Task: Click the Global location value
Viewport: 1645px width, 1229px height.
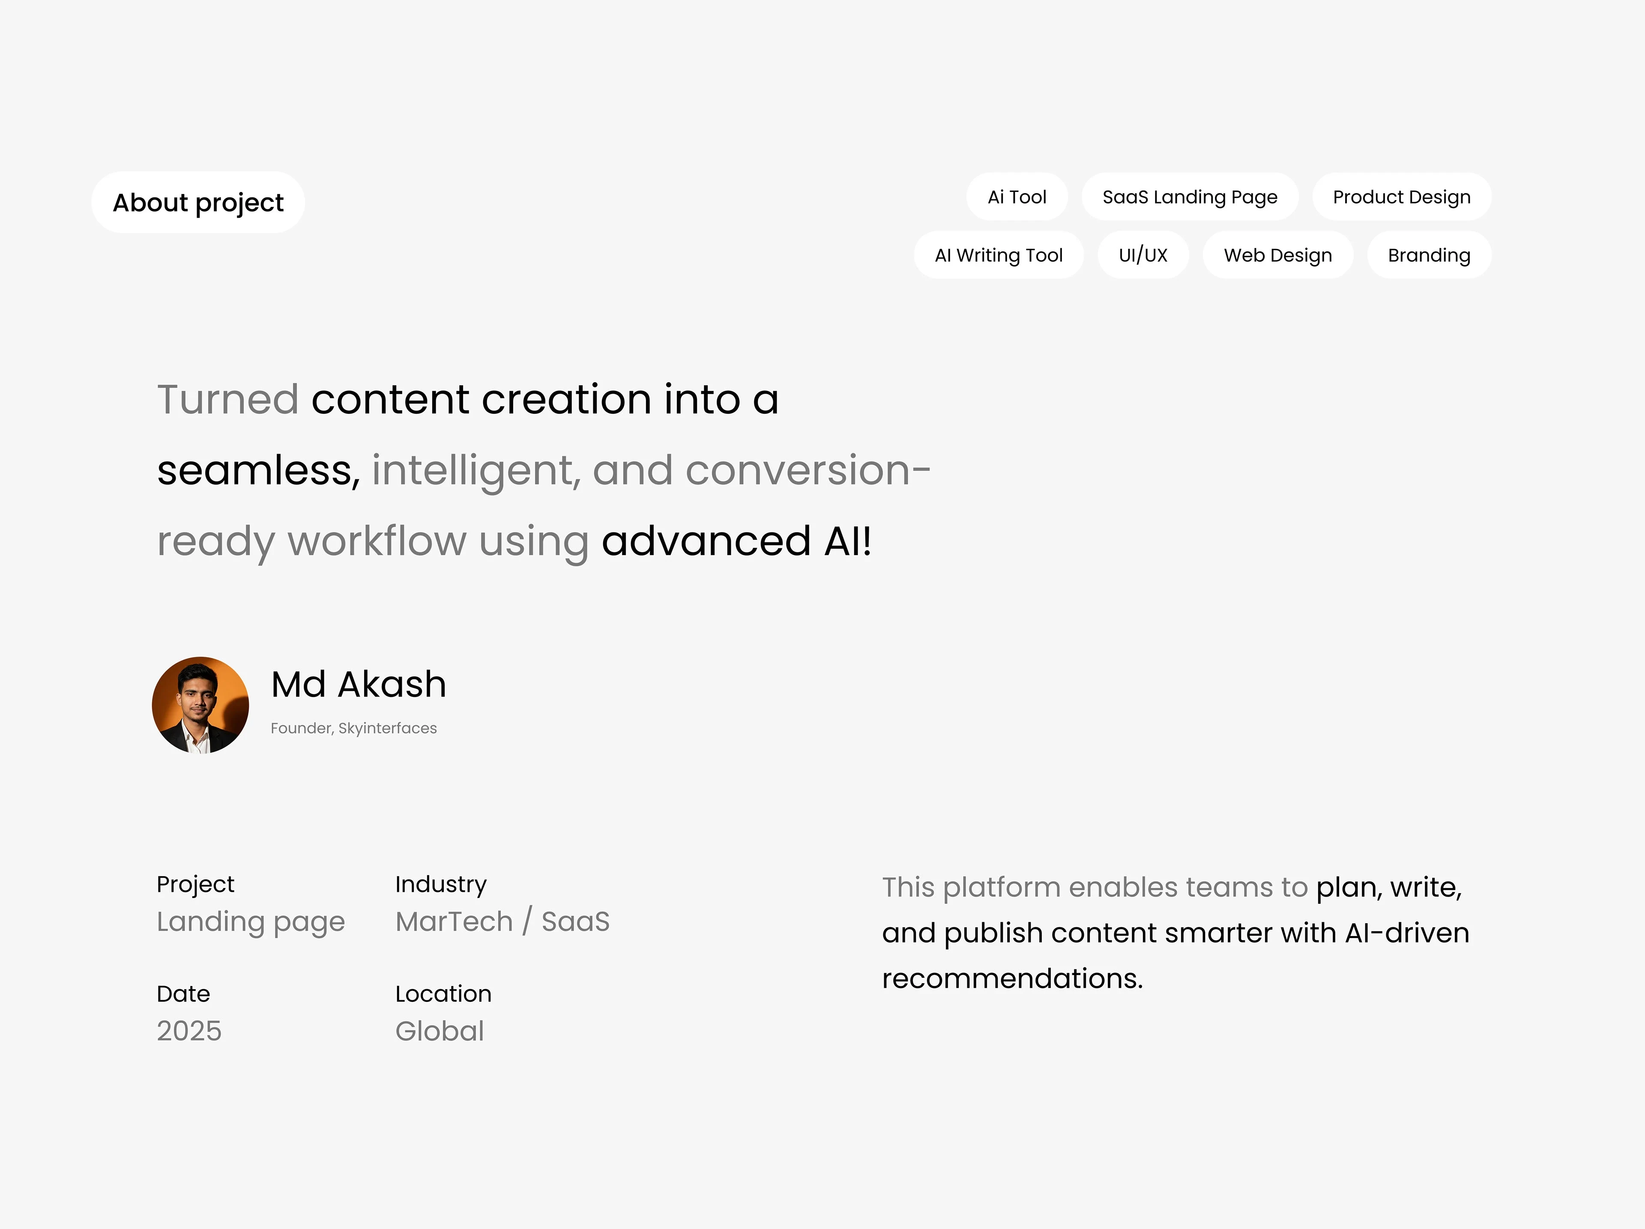Action: click(440, 1031)
